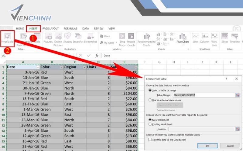Insert a Timeline filter
The height and width of the screenshot is (151, 243).
coord(234,38)
